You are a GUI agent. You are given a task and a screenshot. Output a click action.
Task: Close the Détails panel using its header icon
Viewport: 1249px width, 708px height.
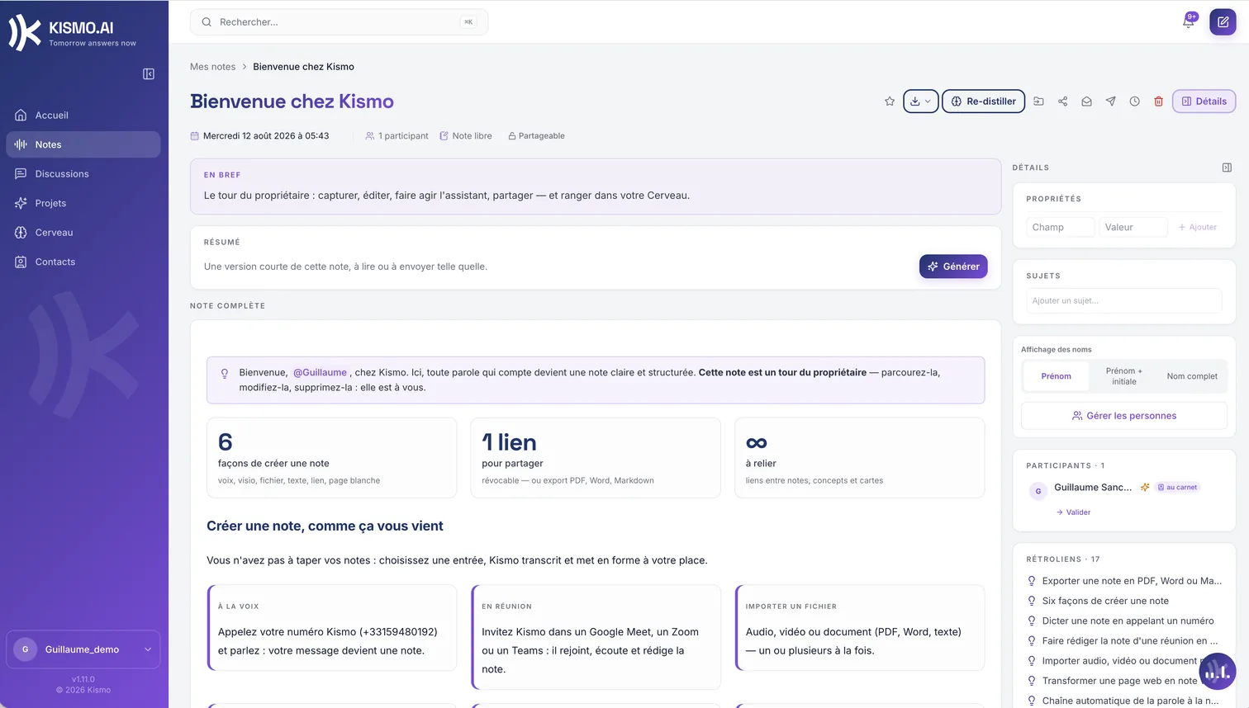1227,168
